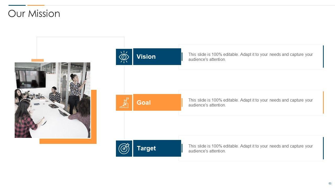Click the Target bullseye icon
The width and height of the screenshot is (335, 188).
point(124,148)
